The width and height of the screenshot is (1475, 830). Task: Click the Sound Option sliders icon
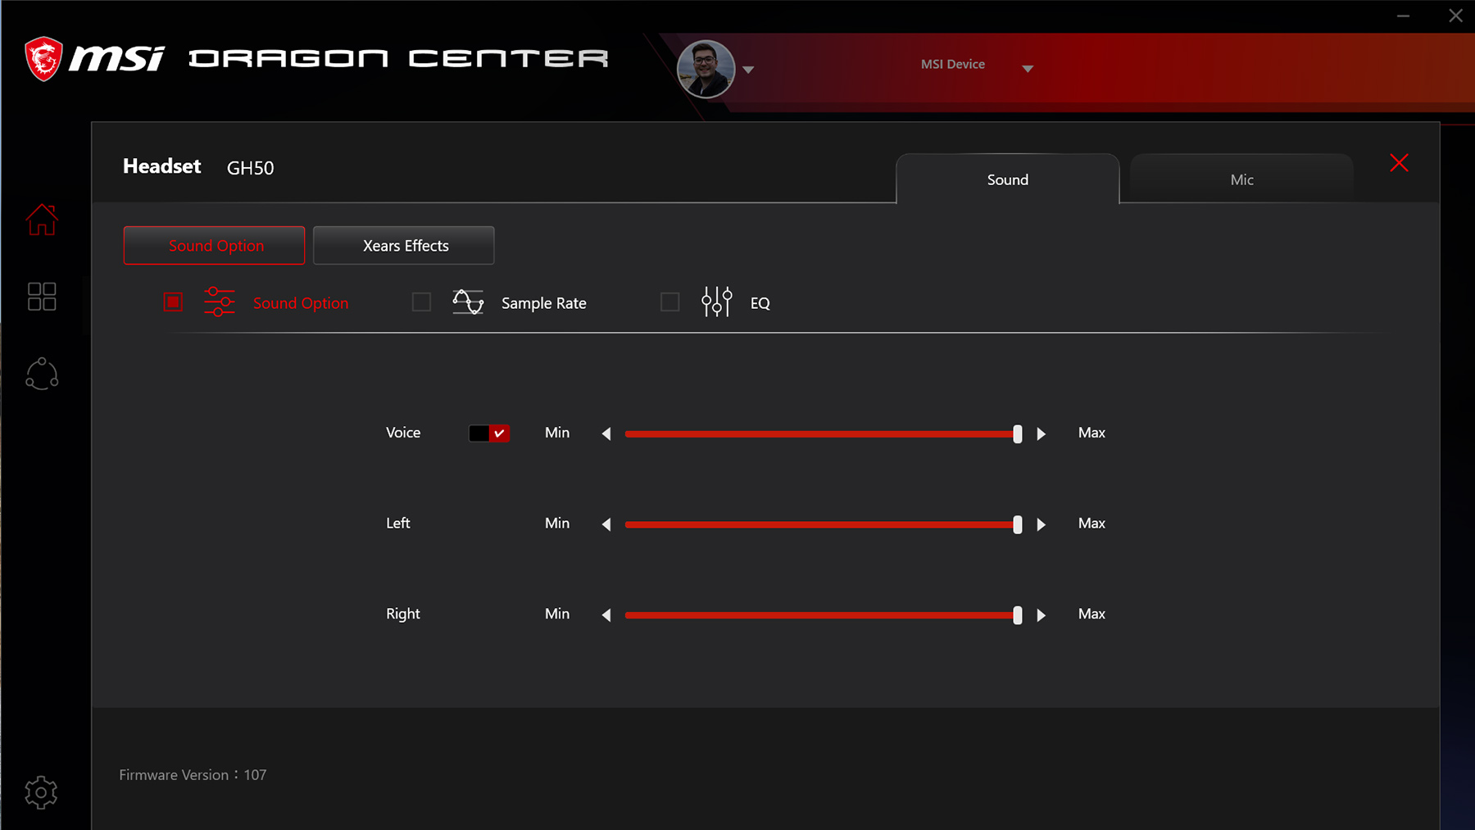click(220, 302)
